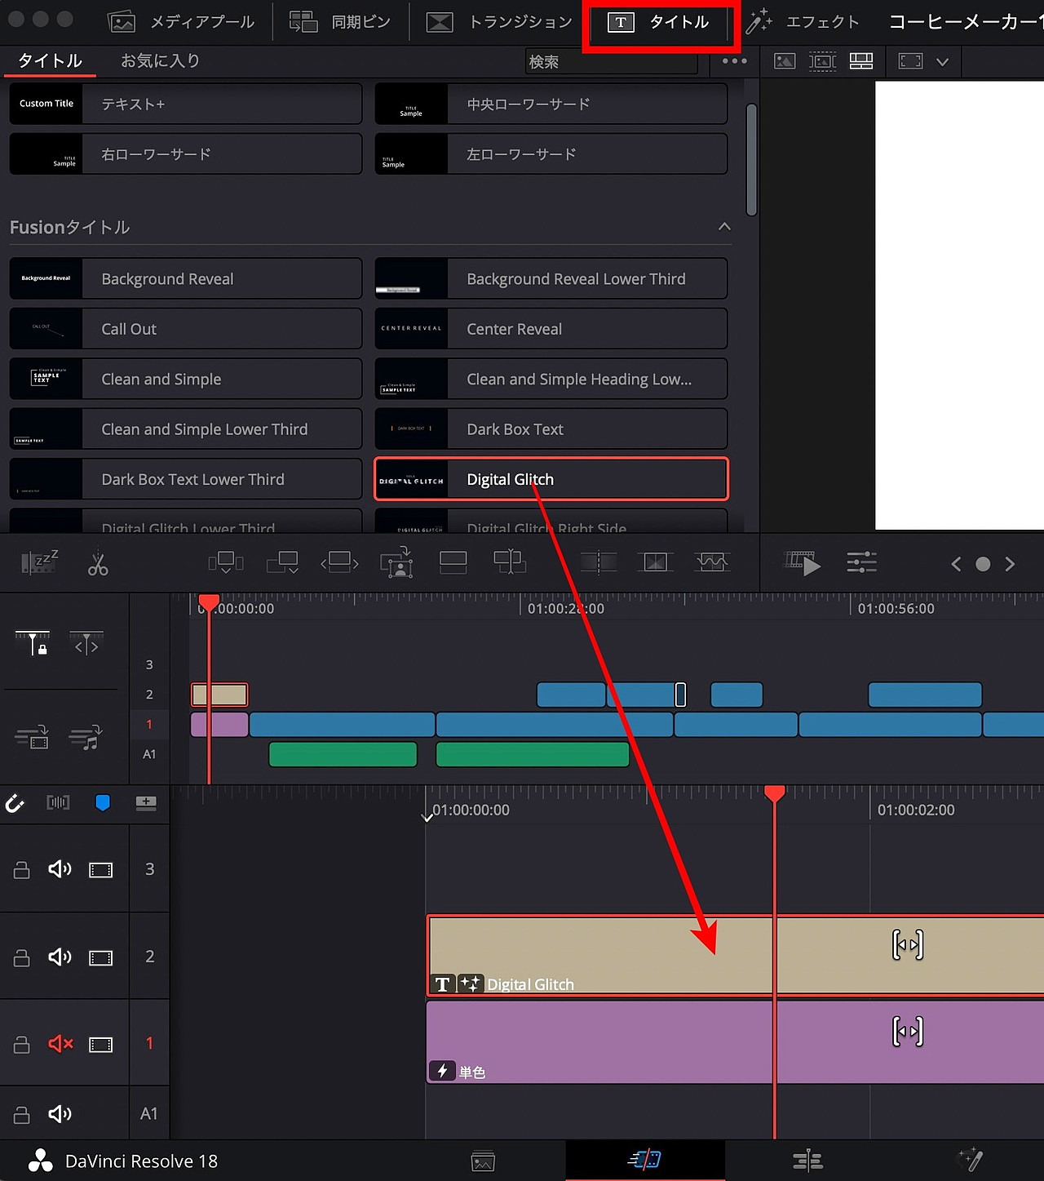Select the split clip scissors icon
This screenshot has width=1044, height=1181.
click(x=98, y=563)
